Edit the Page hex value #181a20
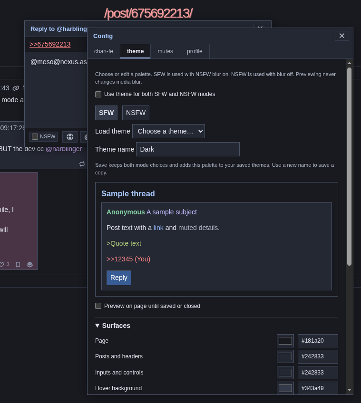The width and height of the screenshot is (361, 403). (x=318, y=341)
